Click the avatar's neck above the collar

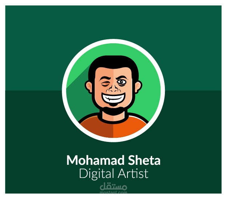tap(113, 117)
